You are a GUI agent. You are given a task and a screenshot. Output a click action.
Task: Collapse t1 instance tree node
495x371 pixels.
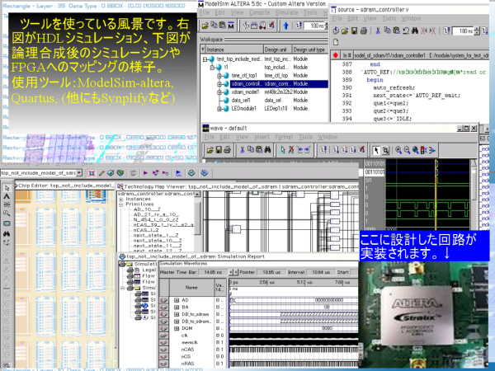[212, 68]
